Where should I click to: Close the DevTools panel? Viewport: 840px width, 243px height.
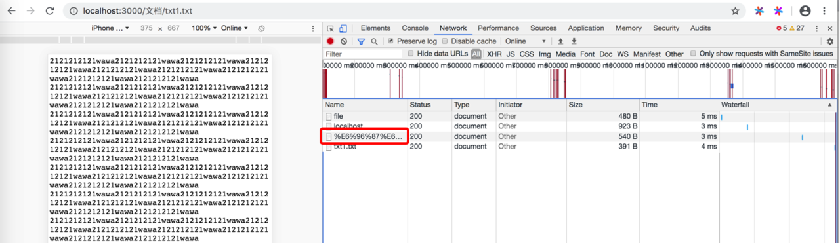[x=830, y=28]
